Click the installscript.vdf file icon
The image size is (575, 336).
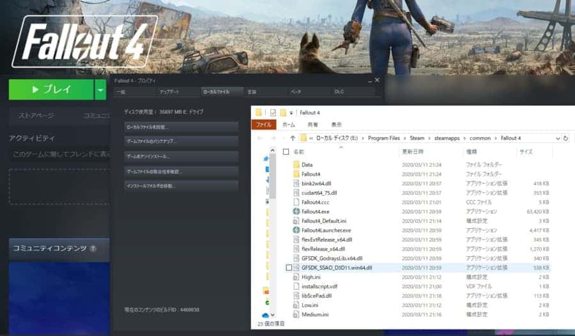click(x=296, y=287)
